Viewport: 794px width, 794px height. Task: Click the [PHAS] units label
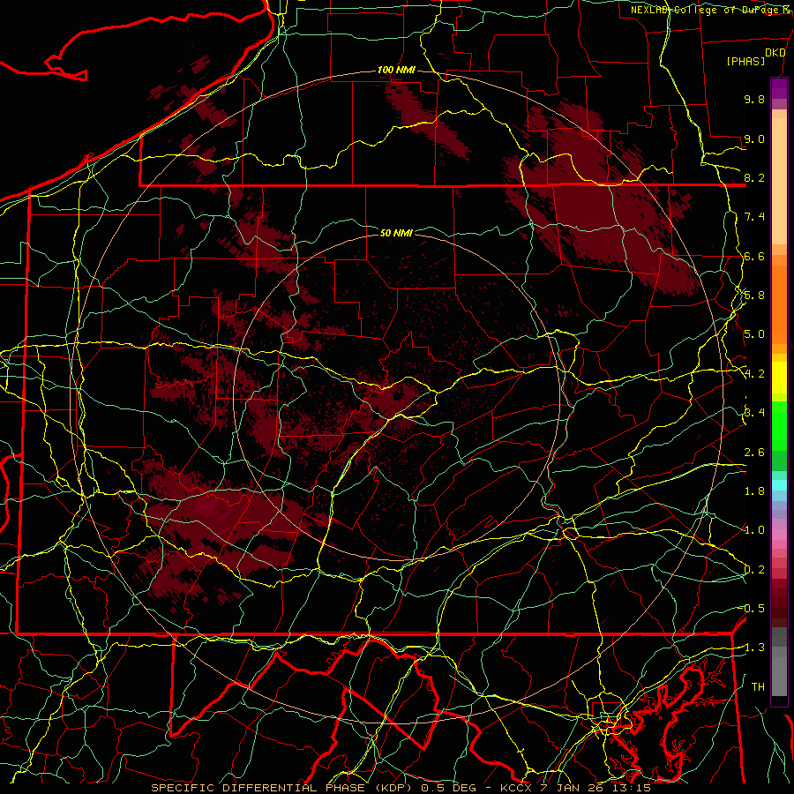click(745, 62)
